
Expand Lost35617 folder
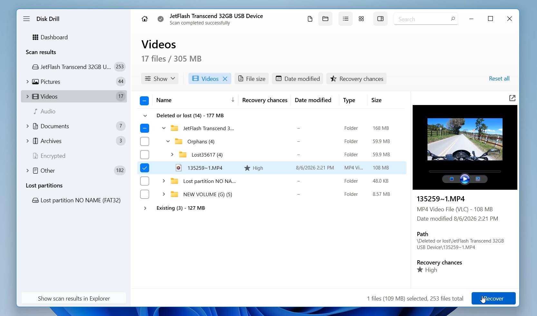[x=172, y=155]
